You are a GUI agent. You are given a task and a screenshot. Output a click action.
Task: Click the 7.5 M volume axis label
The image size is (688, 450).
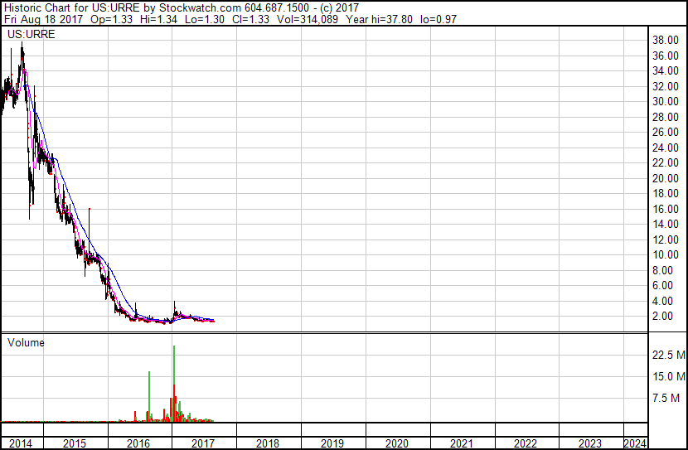666,399
